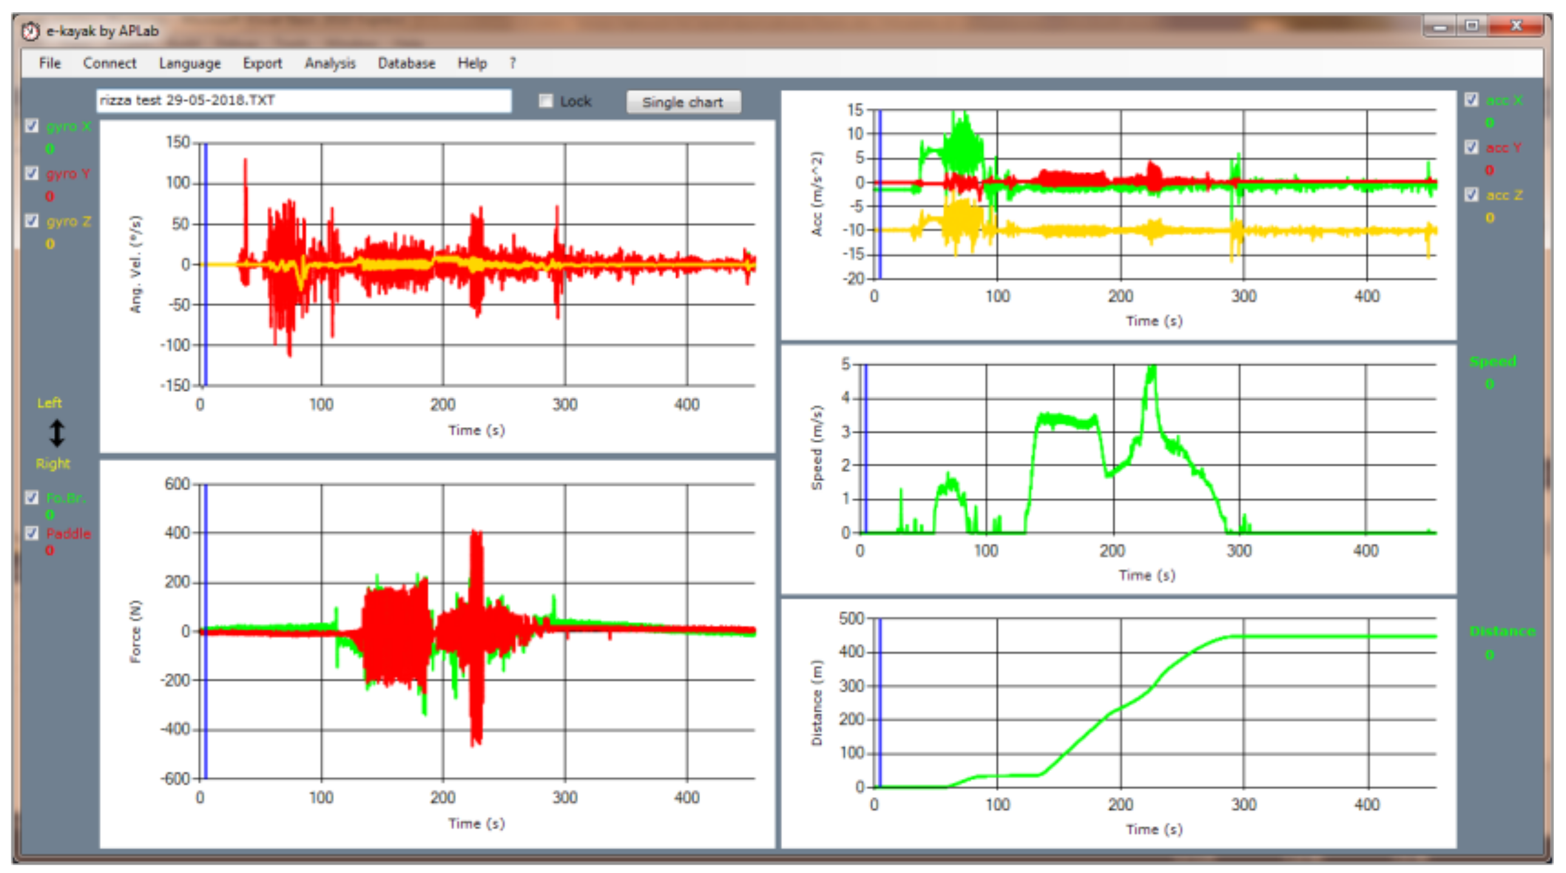Viewport: 1566px width, 873px height.
Task: Hide the acc Y trace
Action: pyautogui.click(x=1471, y=147)
